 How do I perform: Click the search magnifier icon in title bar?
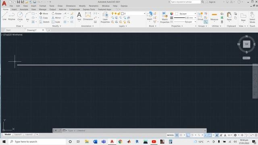pos(203,2)
